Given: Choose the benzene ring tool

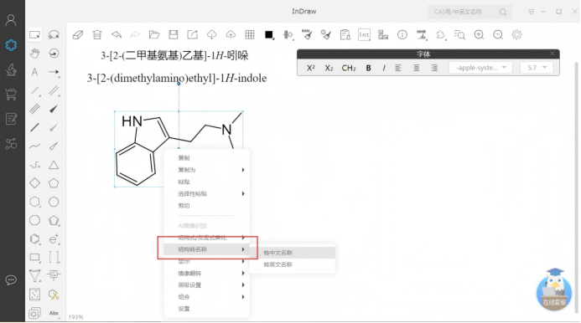Looking at the screenshot, I should point(35,239).
